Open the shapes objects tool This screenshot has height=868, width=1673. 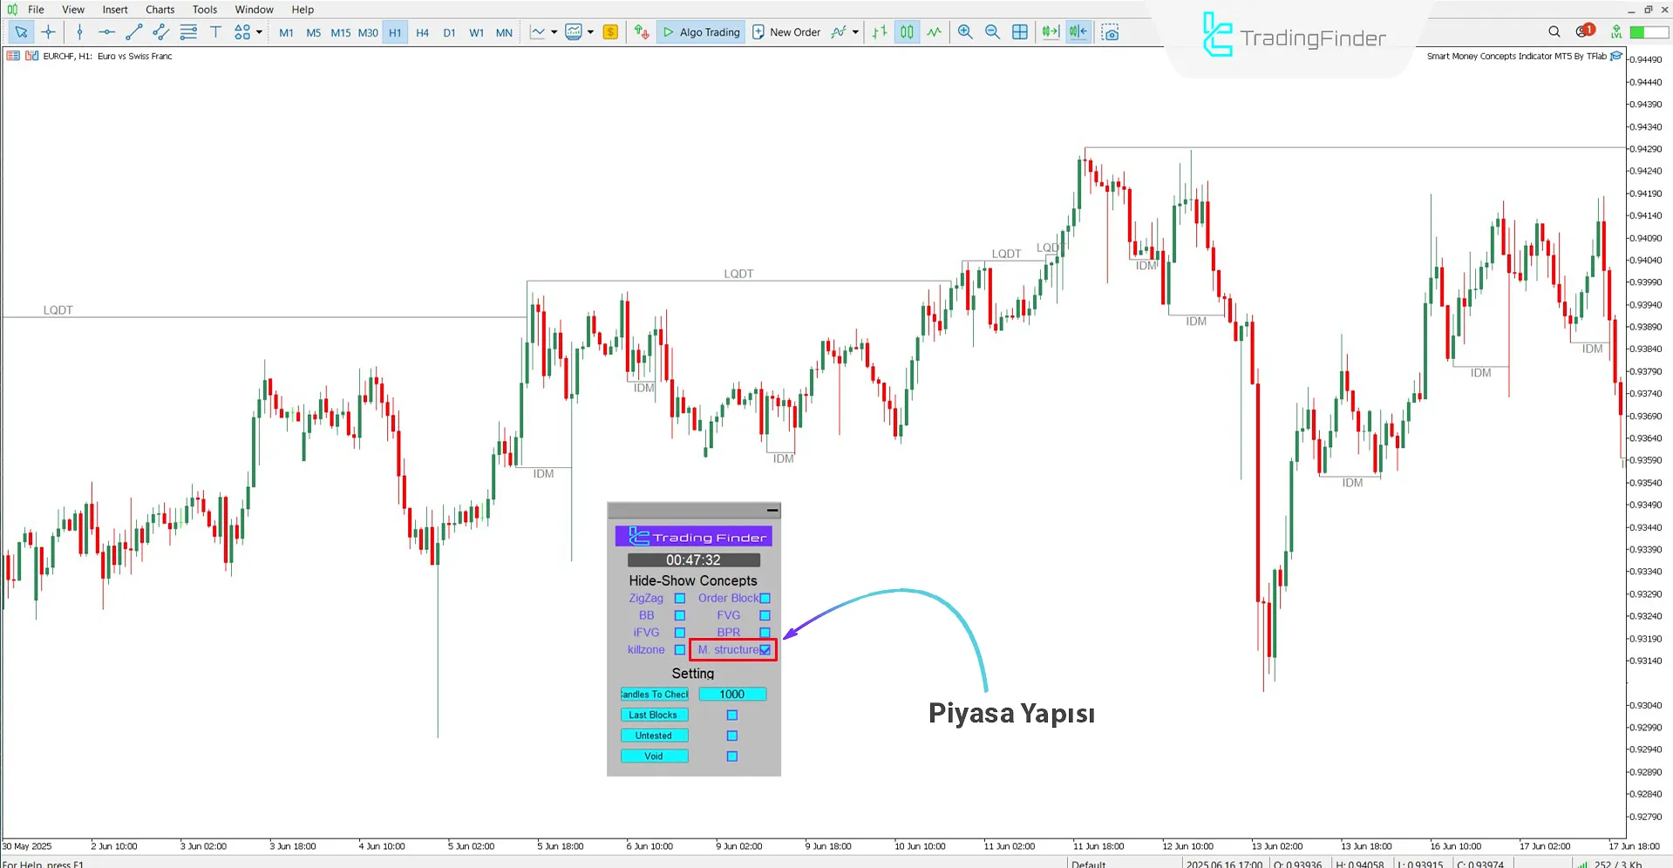[x=242, y=32]
